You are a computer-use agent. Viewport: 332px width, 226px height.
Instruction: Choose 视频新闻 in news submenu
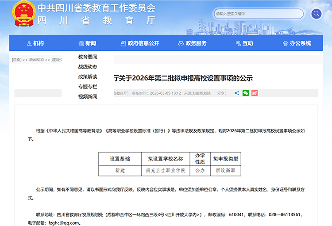coord(88,96)
